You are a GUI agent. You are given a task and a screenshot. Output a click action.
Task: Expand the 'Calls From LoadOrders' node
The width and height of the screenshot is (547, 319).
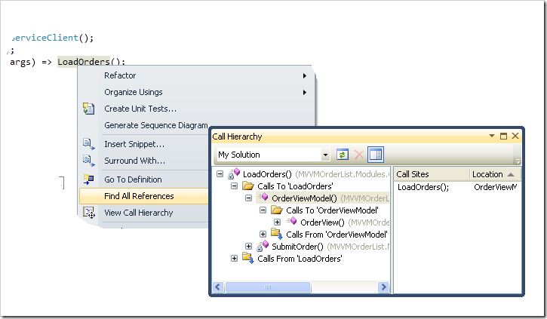pyautogui.click(x=235, y=259)
